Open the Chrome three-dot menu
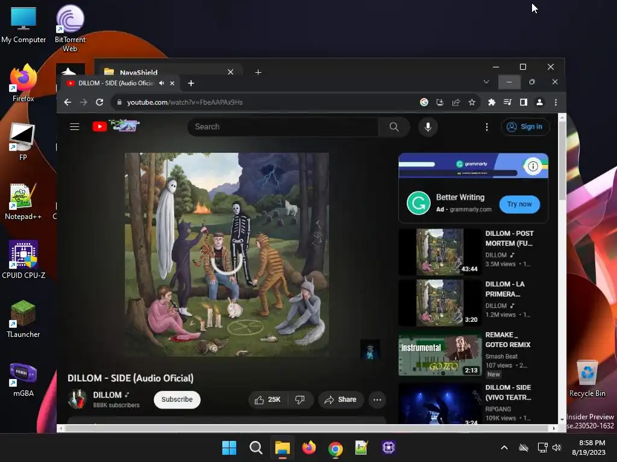 [556, 102]
